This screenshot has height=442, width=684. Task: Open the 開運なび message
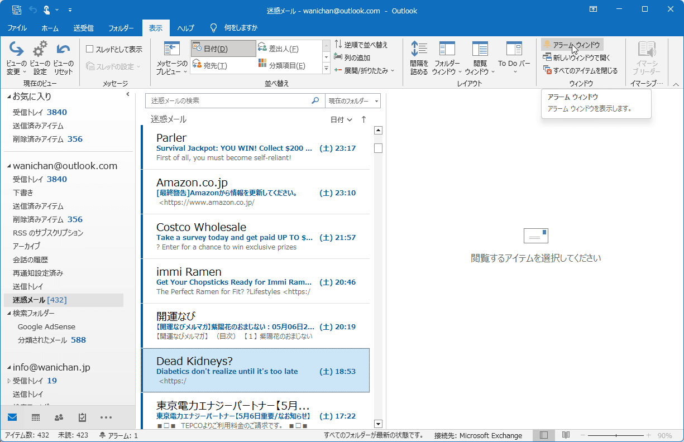pyautogui.click(x=256, y=326)
